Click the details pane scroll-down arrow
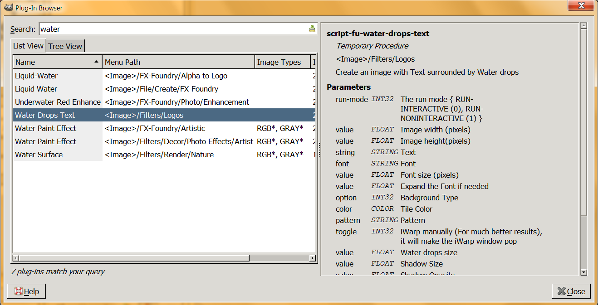The image size is (598, 305). [x=583, y=272]
